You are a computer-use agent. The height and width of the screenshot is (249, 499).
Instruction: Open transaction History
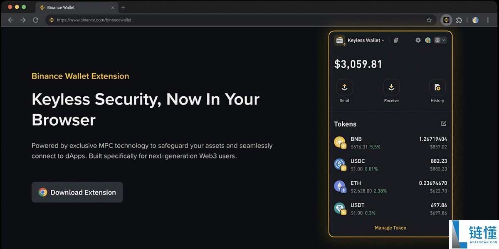[437, 87]
